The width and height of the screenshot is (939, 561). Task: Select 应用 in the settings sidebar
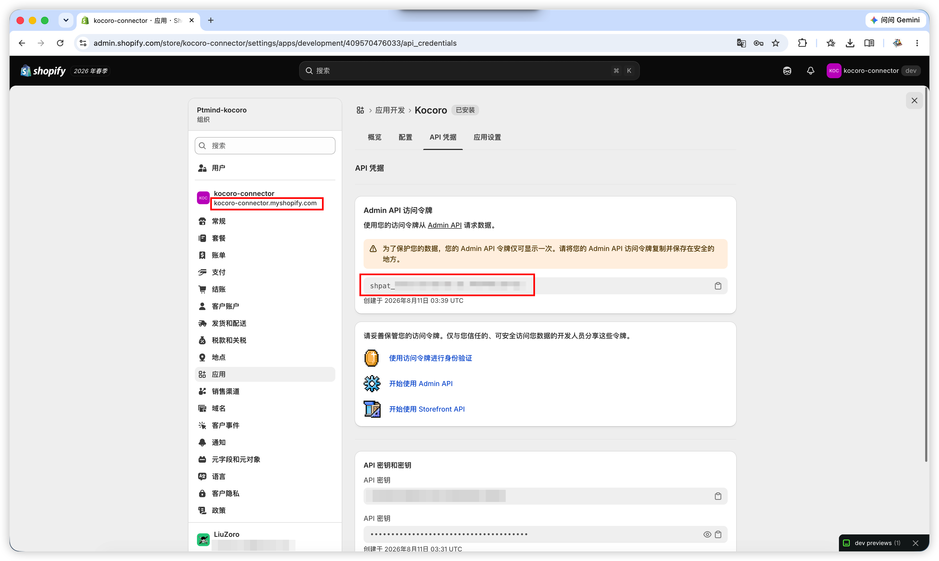tap(265, 374)
